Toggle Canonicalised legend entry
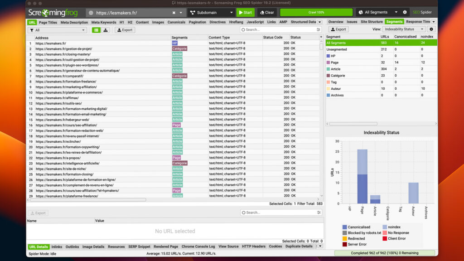 (x=356, y=227)
